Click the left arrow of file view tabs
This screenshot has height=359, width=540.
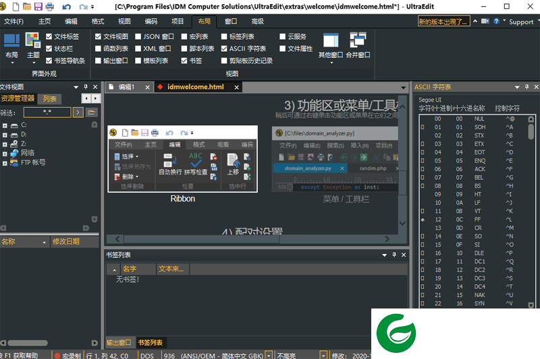[x=86, y=99]
